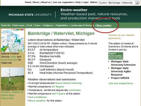Click the Enviro-weather banner title
Image resolution: width=141 pixels, height=106 pixels.
click(74, 10)
